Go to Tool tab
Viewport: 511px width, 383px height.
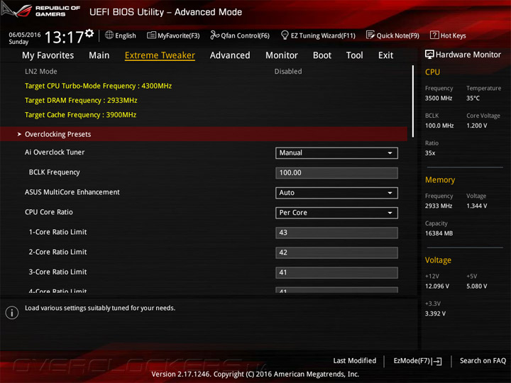click(355, 55)
